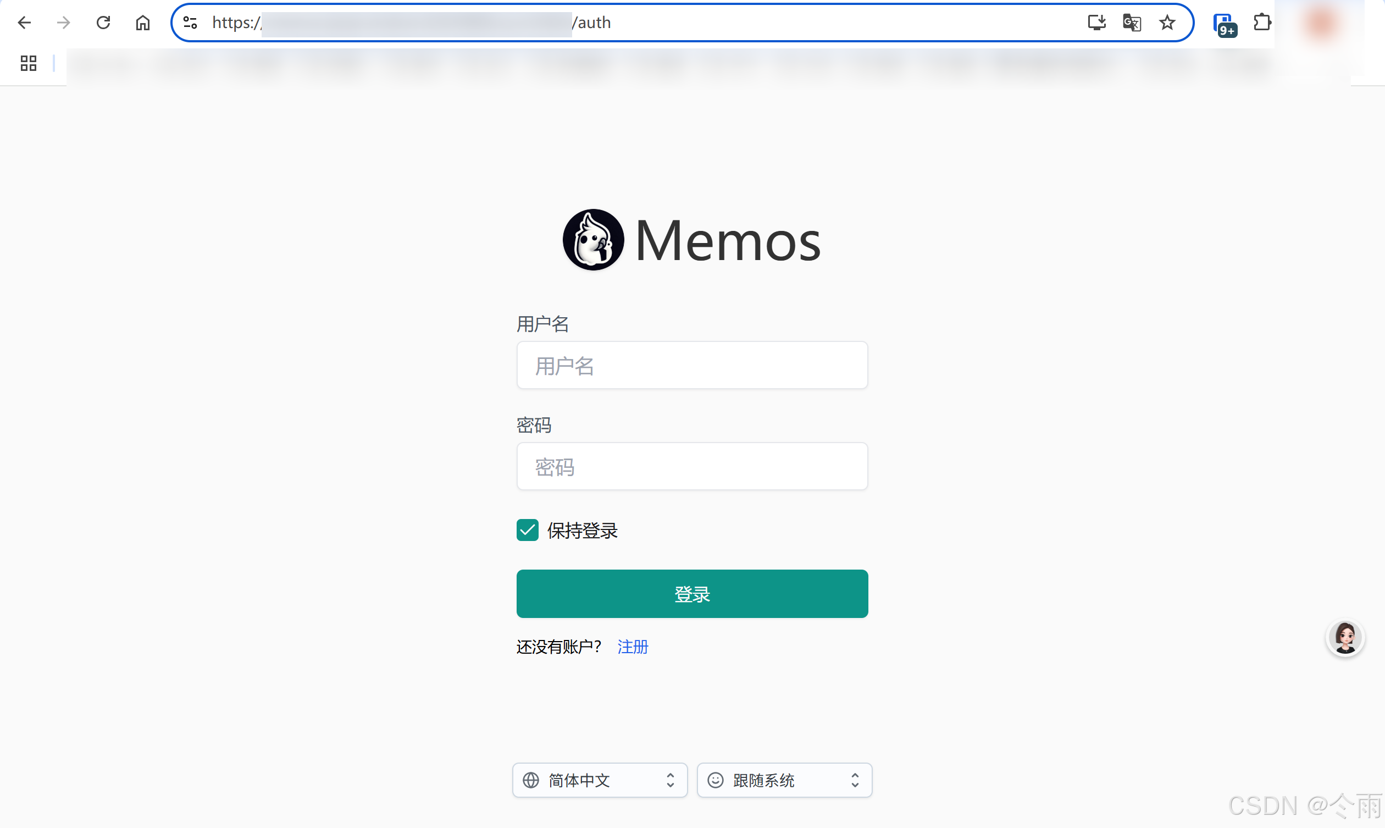Open the extensions puzzle icon
1385x828 pixels.
[1262, 23]
